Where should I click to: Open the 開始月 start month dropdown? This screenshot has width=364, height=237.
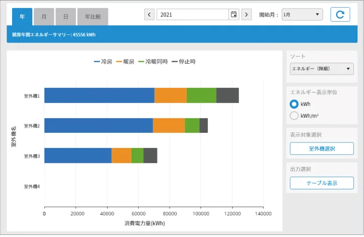tap(302, 15)
